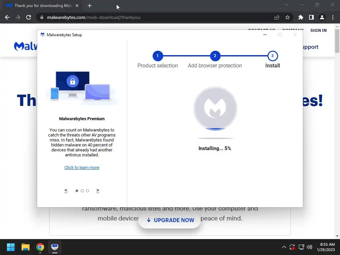The height and width of the screenshot is (255, 340).
Task: View site info via the lock icon
Action: [x=42, y=17]
